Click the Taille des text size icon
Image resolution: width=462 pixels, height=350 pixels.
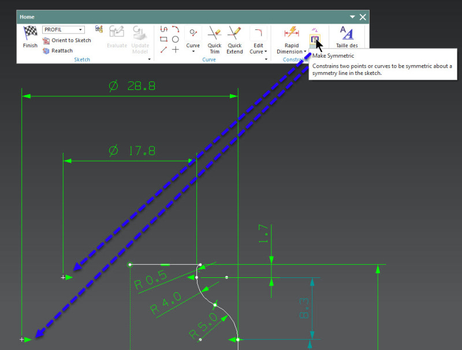tap(347, 33)
